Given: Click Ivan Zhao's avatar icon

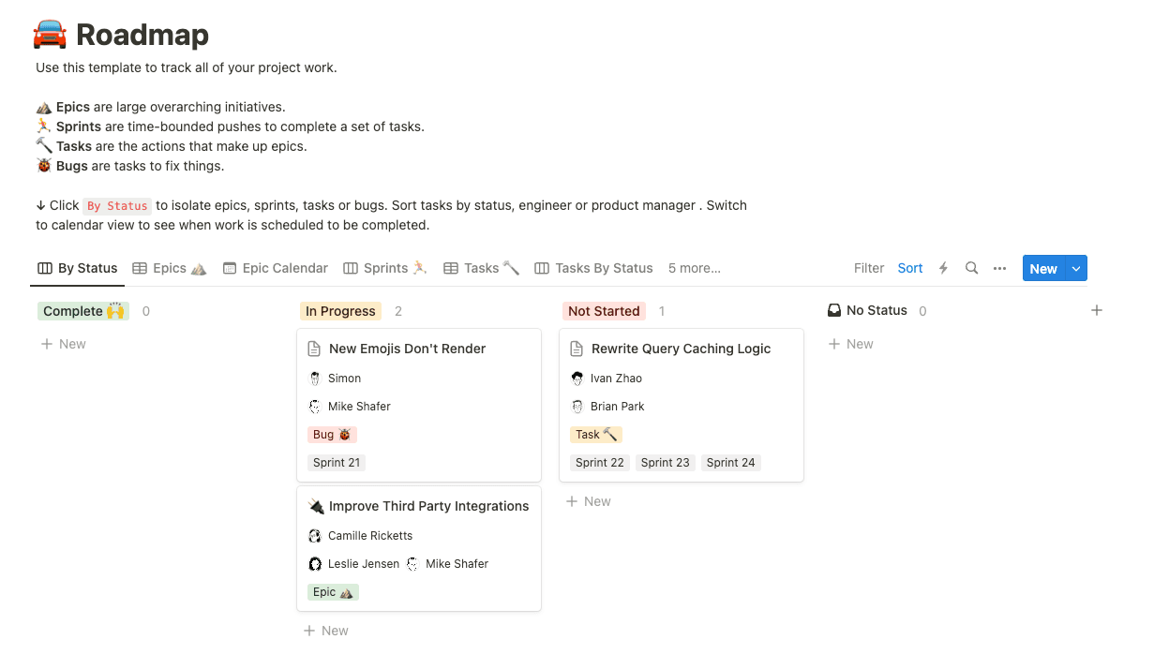Looking at the screenshot, I should click(577, 379).
